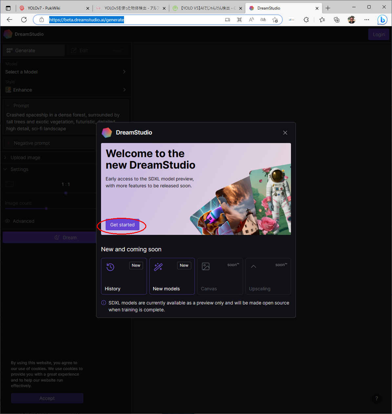Open the Enhance style chooser

(x=66, y=90)
